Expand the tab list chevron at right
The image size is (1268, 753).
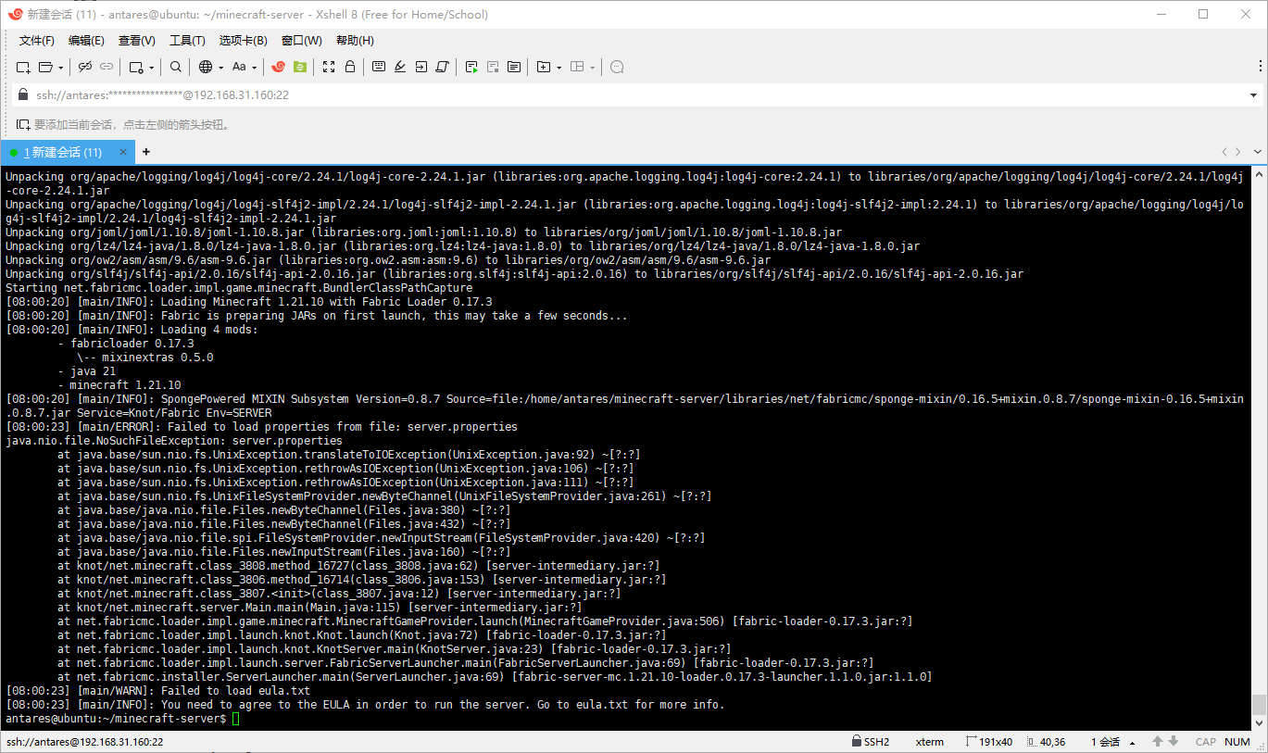pos(1258,152)
